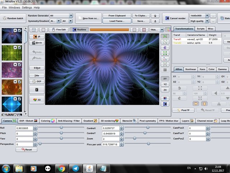This screenshot has width=230, height=173.
Task: Open Google Chrome from the taskbar
Action: point(61,168)
